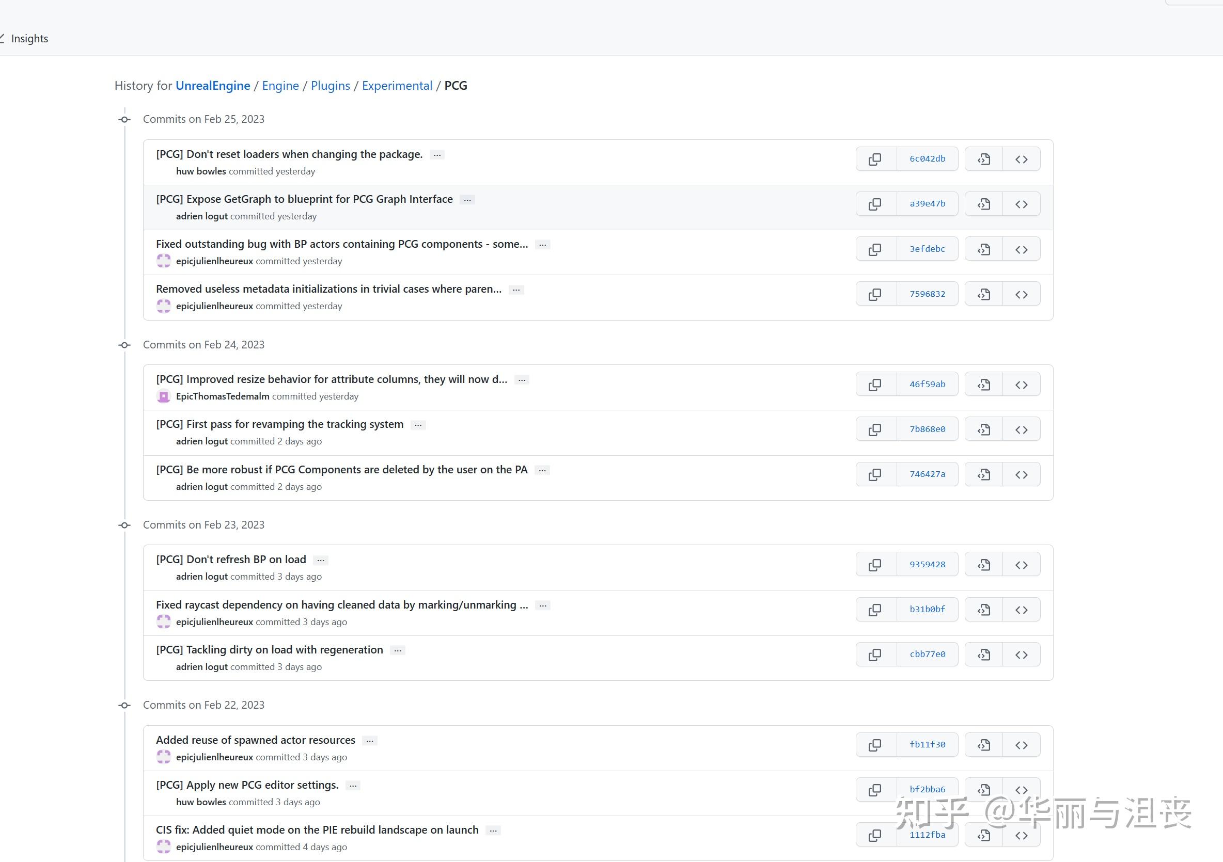This screenshot has width=1223, height=862.
Task: Show more of 'First pass for revamping' commit
Action: pos(418,425)
